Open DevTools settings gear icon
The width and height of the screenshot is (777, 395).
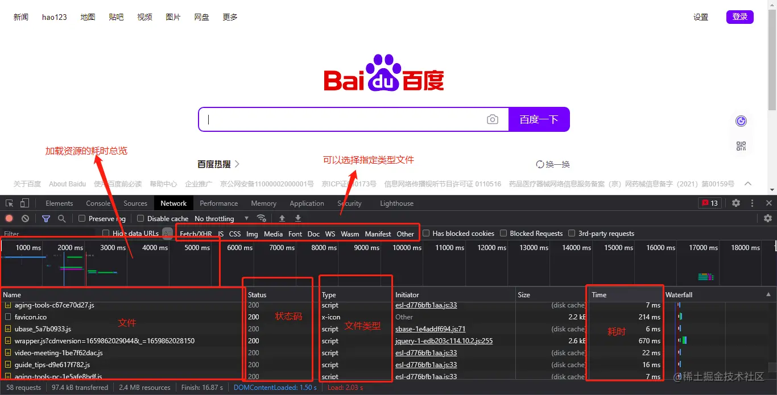click(x=736, y=203)
